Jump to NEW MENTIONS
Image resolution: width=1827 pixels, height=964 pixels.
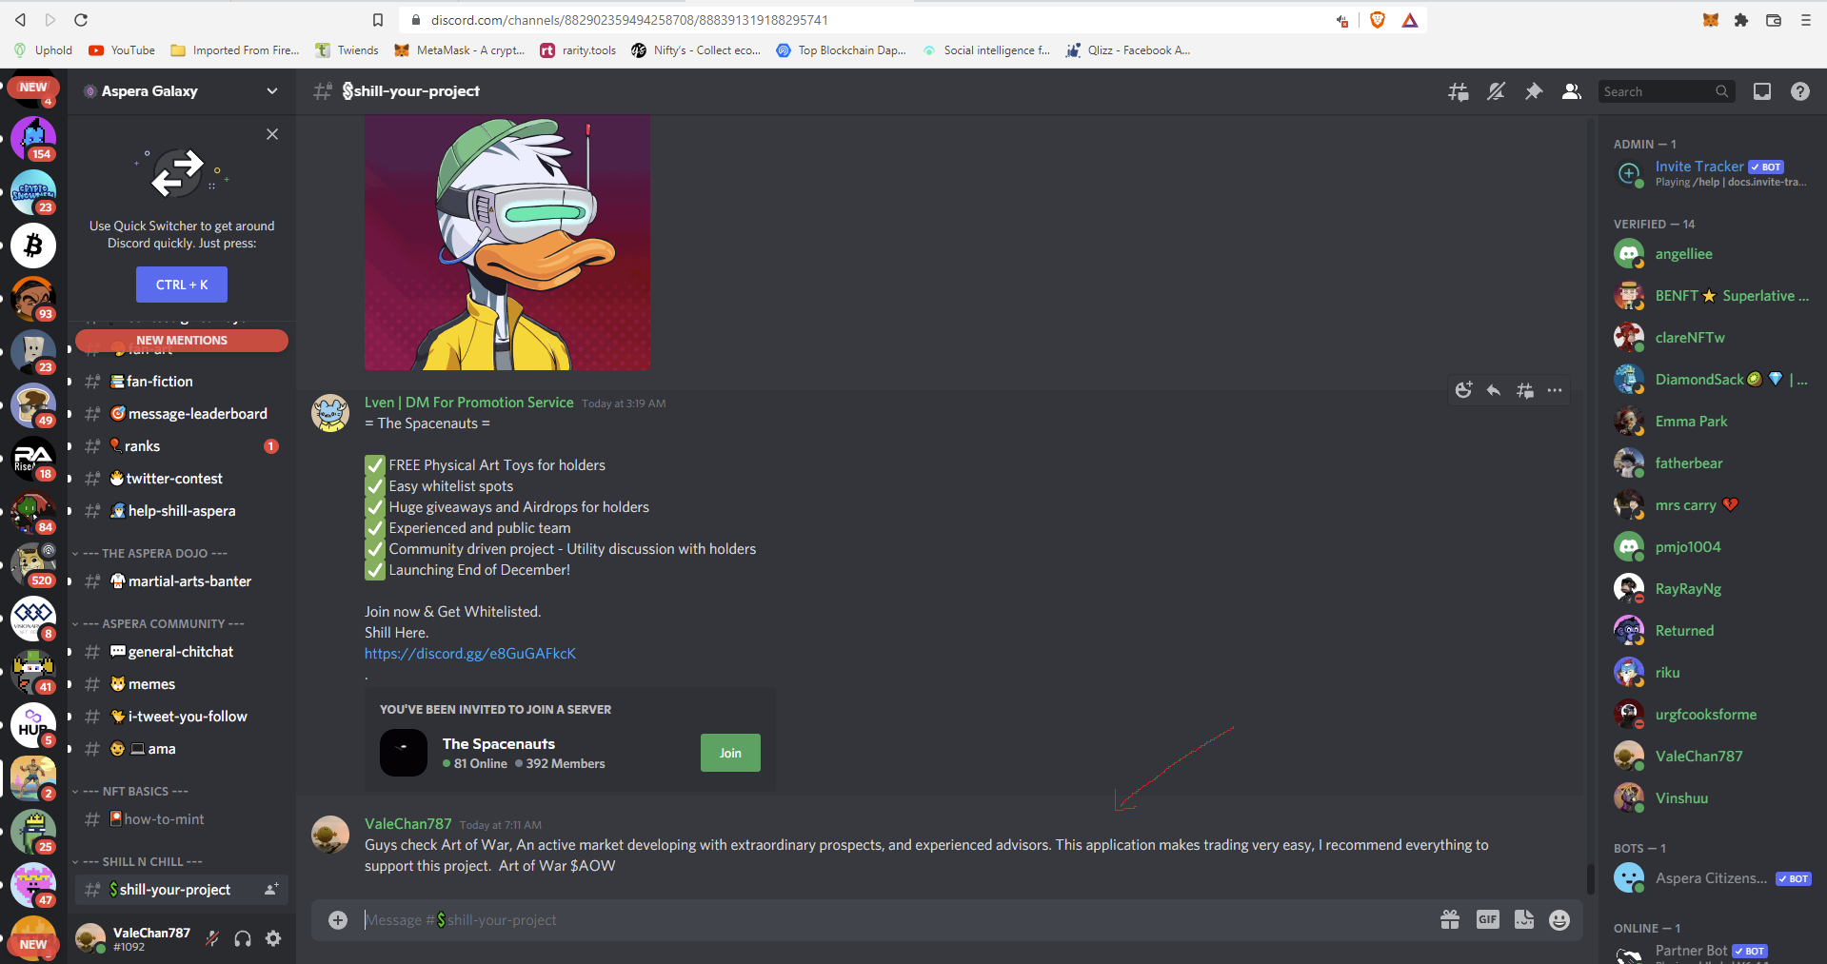(182, 340)
